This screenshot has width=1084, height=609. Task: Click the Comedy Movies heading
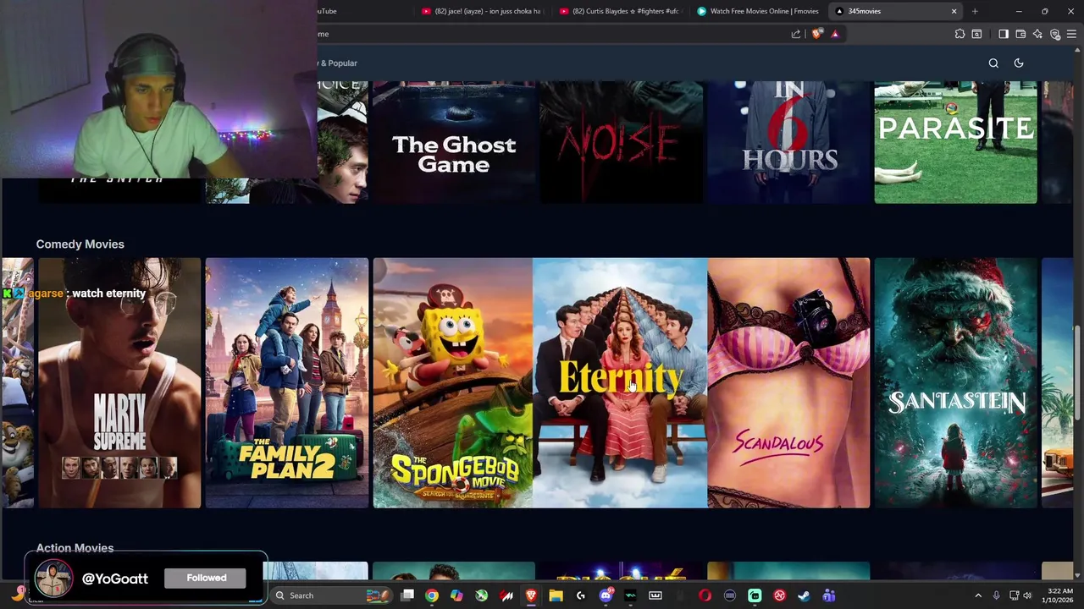tap(80, 244)
